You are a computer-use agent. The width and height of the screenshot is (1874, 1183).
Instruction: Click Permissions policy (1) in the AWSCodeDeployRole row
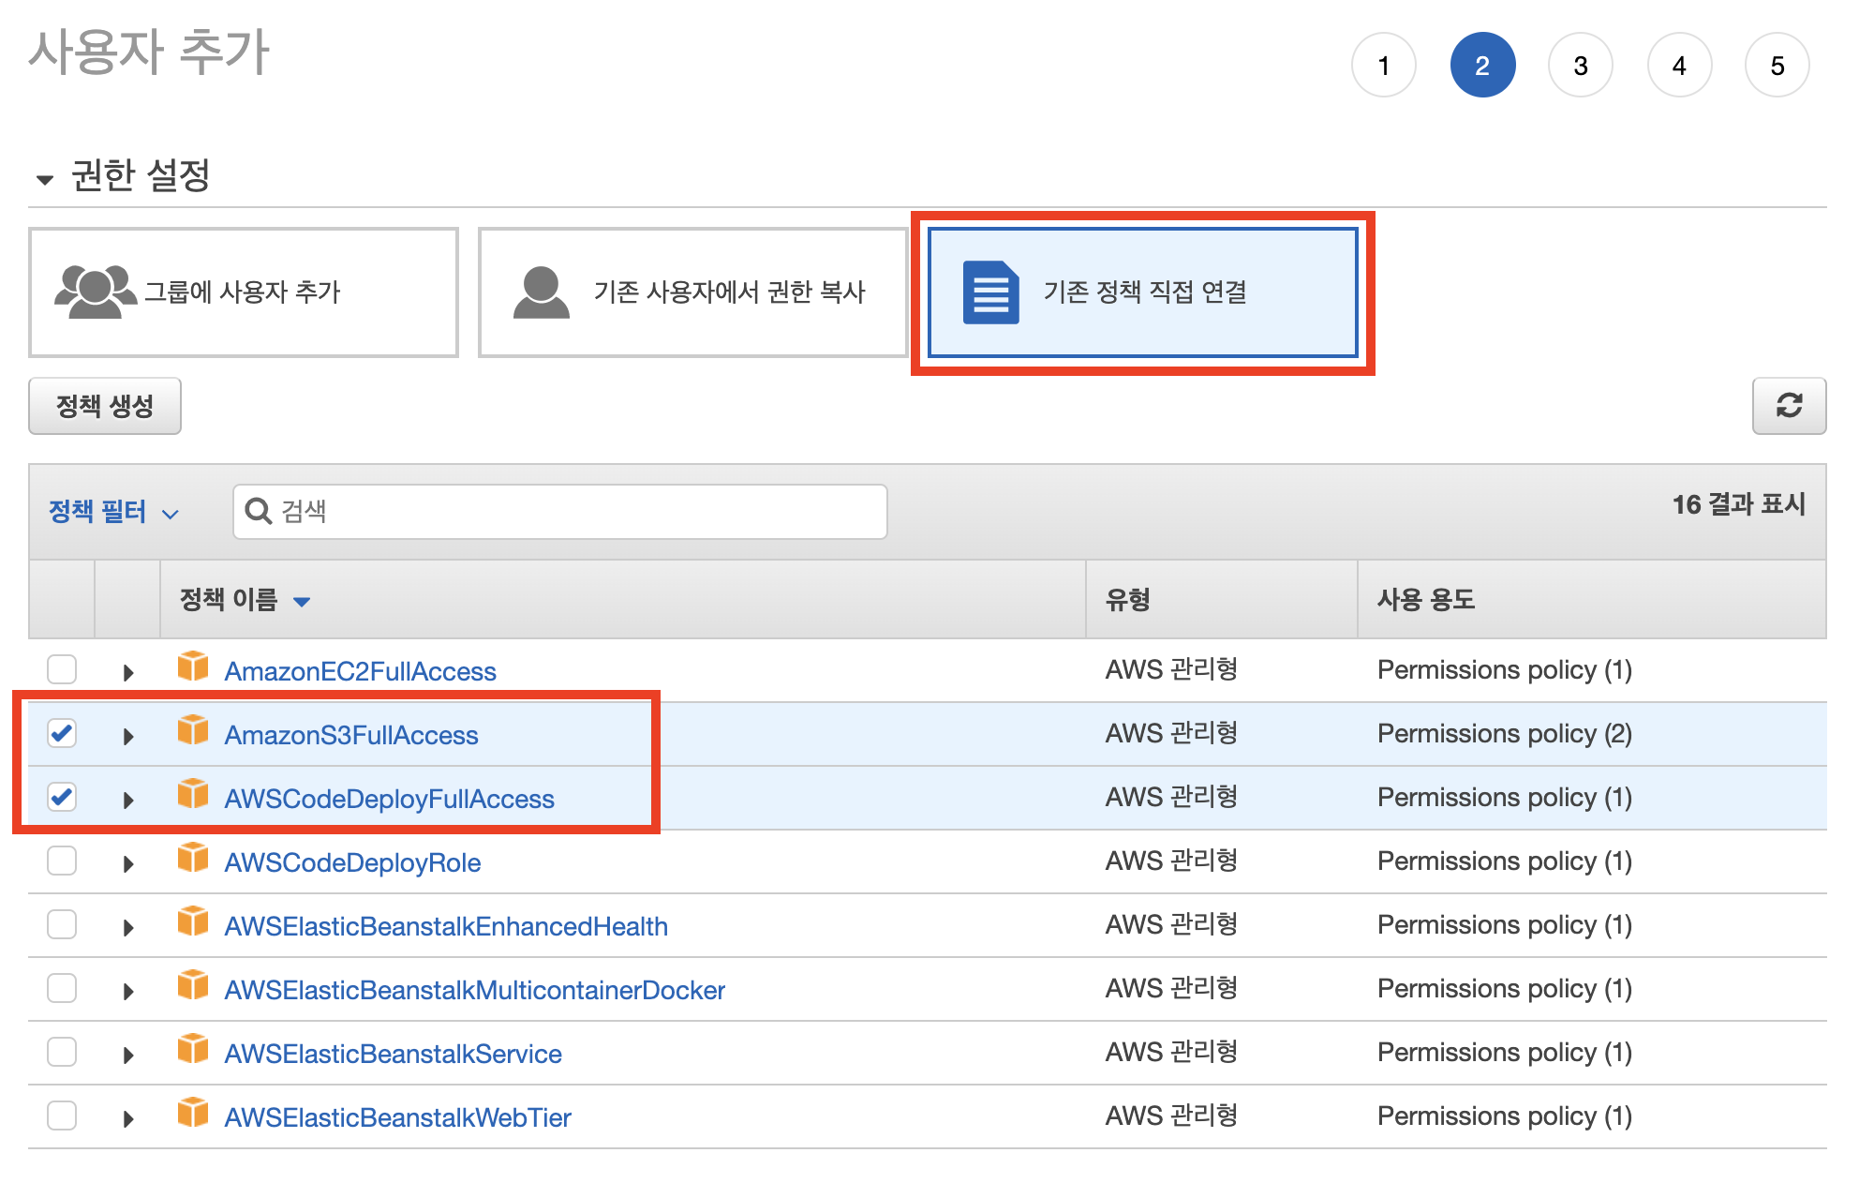pyautogui.click(x=1505, y=861)
